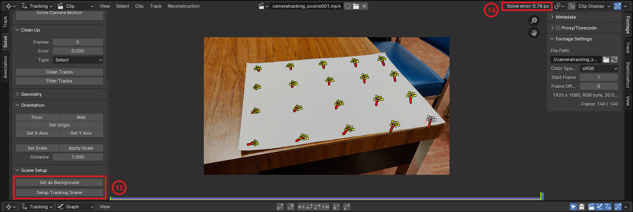The width and height of the screenshot is (633, 212).
Task: Open the top Tracking mode dropdown
Action: click(x=36, y=6)
